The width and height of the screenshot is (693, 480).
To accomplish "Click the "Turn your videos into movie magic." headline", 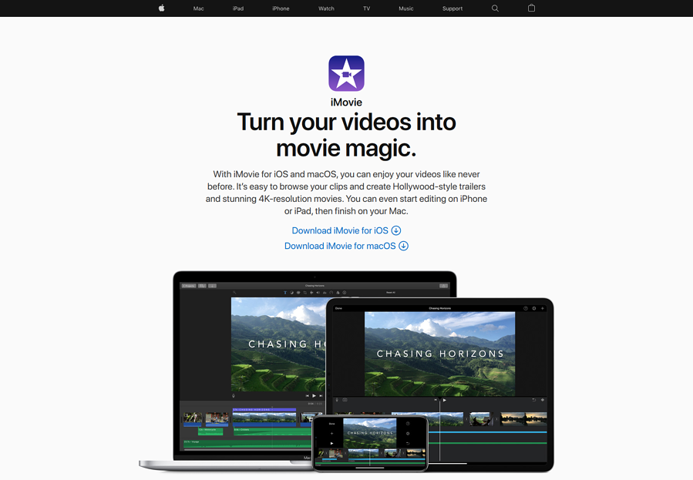I will (x=347, y=135).
